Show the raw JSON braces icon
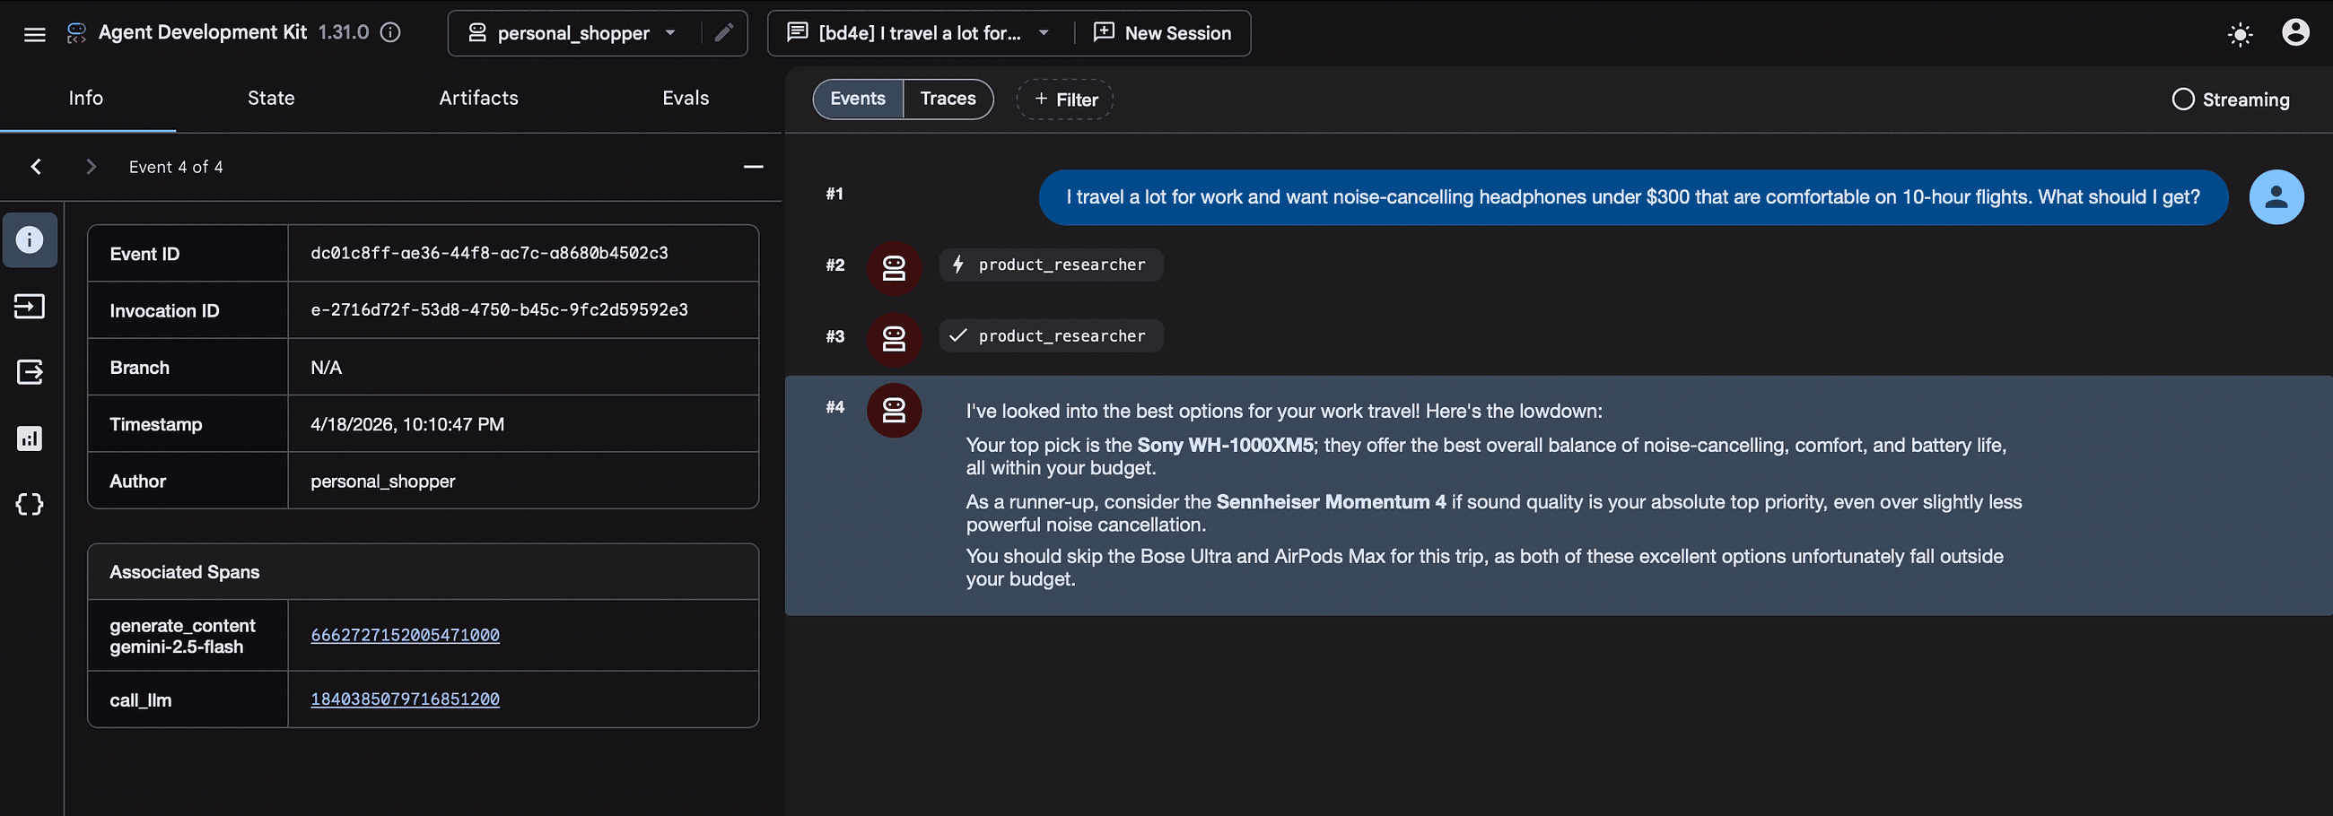Viewport: 2333px width, 816px height. (x=30, y=504)
